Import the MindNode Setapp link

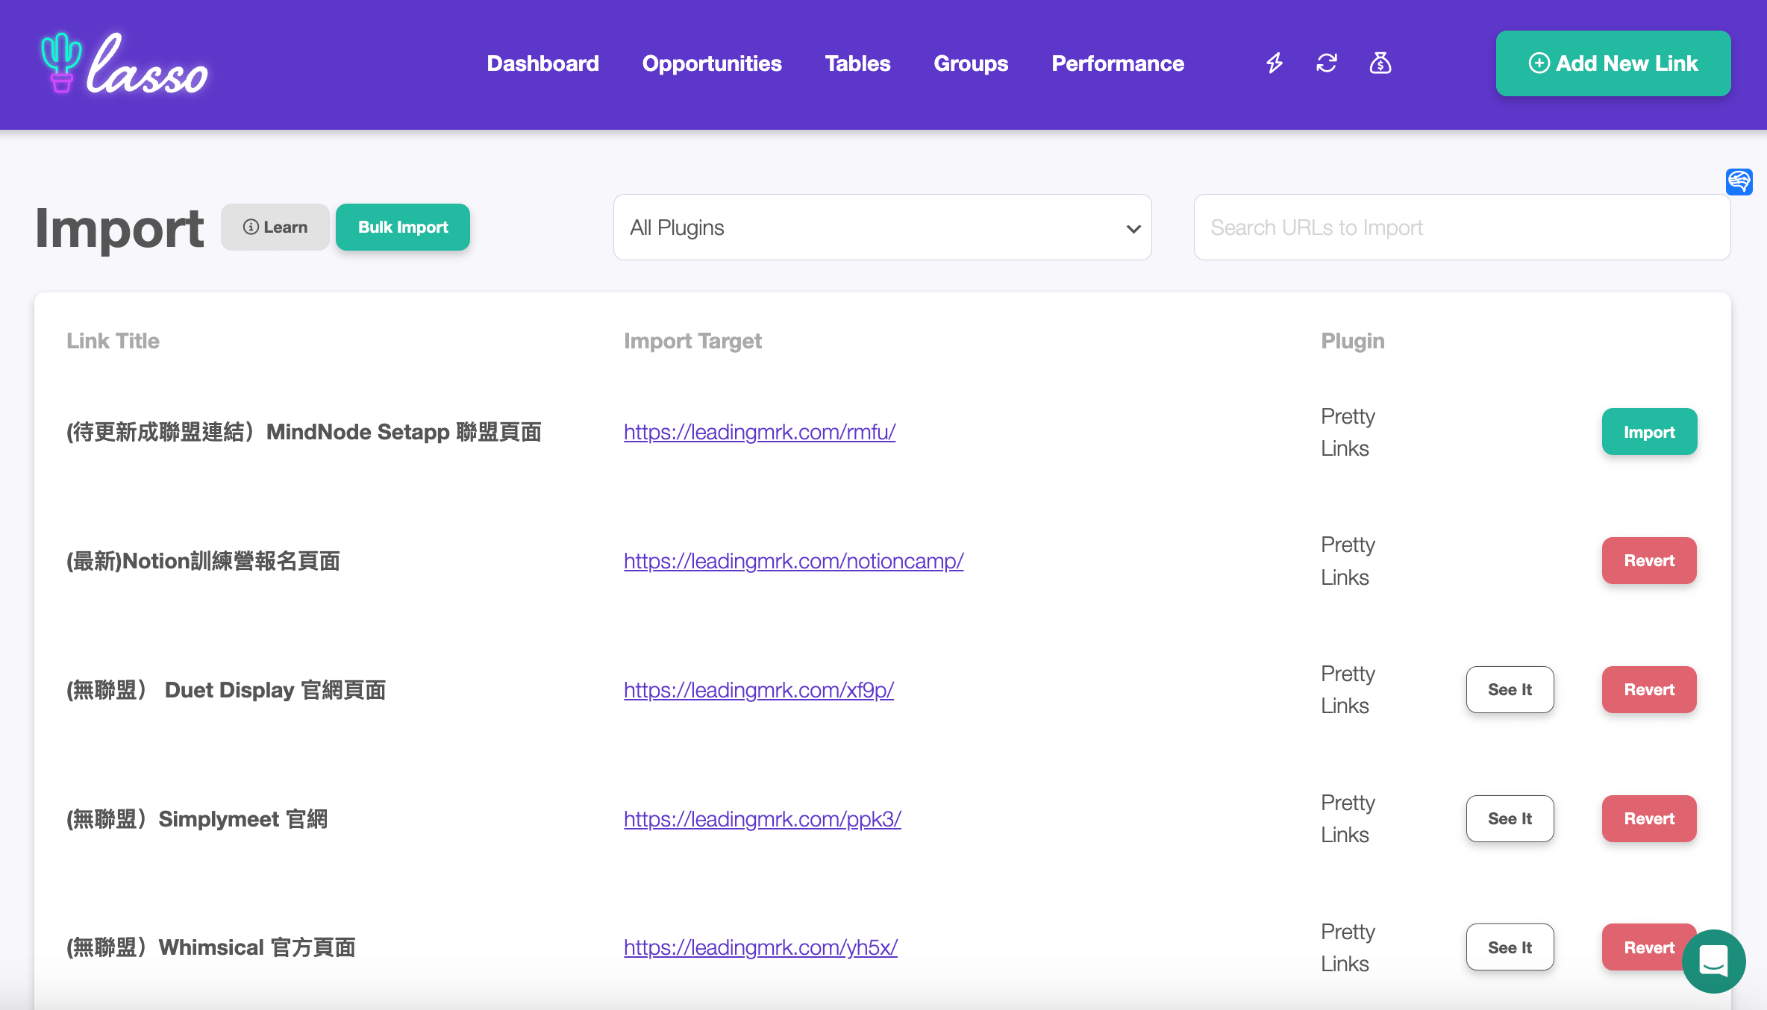[x=1650, y=432]
